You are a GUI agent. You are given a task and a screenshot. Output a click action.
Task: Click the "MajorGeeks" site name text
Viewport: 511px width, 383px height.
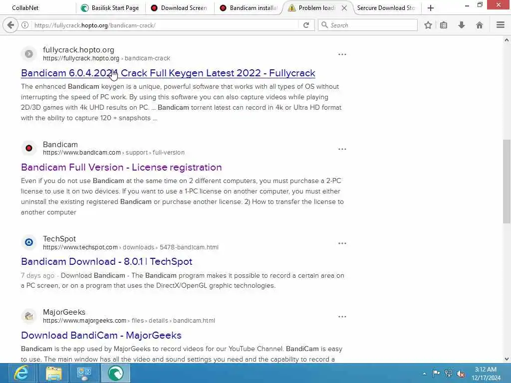(64, 312)
